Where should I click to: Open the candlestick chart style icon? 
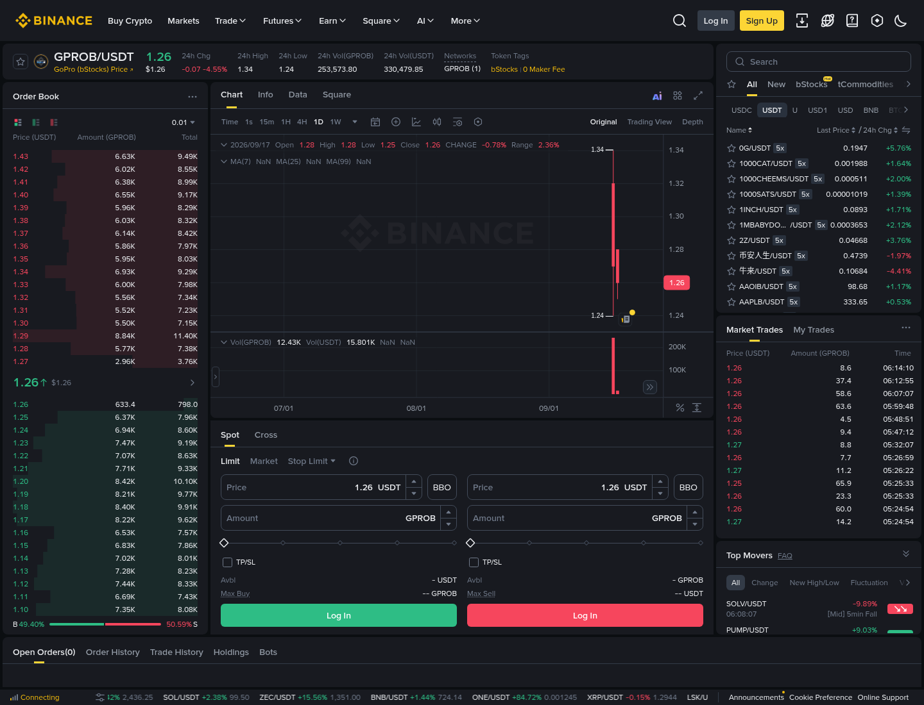tap(437, 122)
